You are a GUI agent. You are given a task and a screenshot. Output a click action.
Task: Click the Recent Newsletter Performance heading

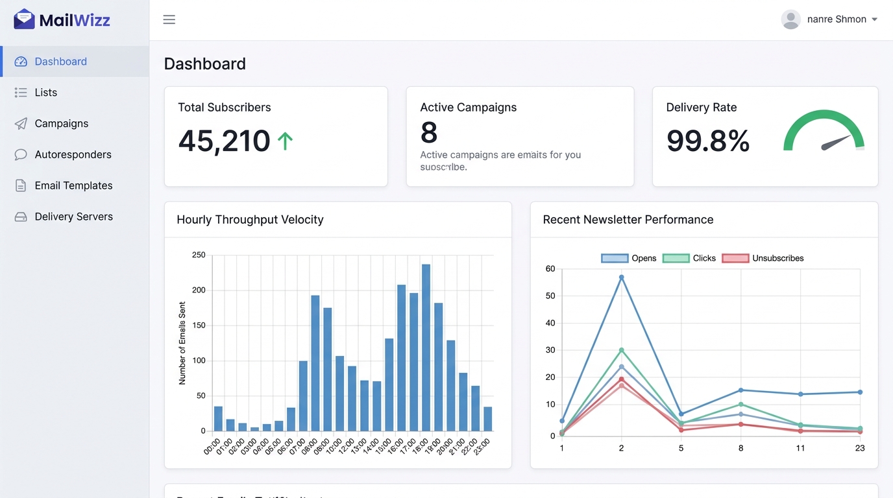(628, 220)
